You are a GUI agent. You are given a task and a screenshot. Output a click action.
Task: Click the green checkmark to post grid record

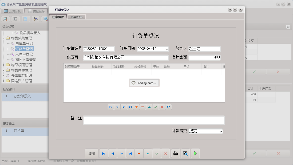(156, 107)
